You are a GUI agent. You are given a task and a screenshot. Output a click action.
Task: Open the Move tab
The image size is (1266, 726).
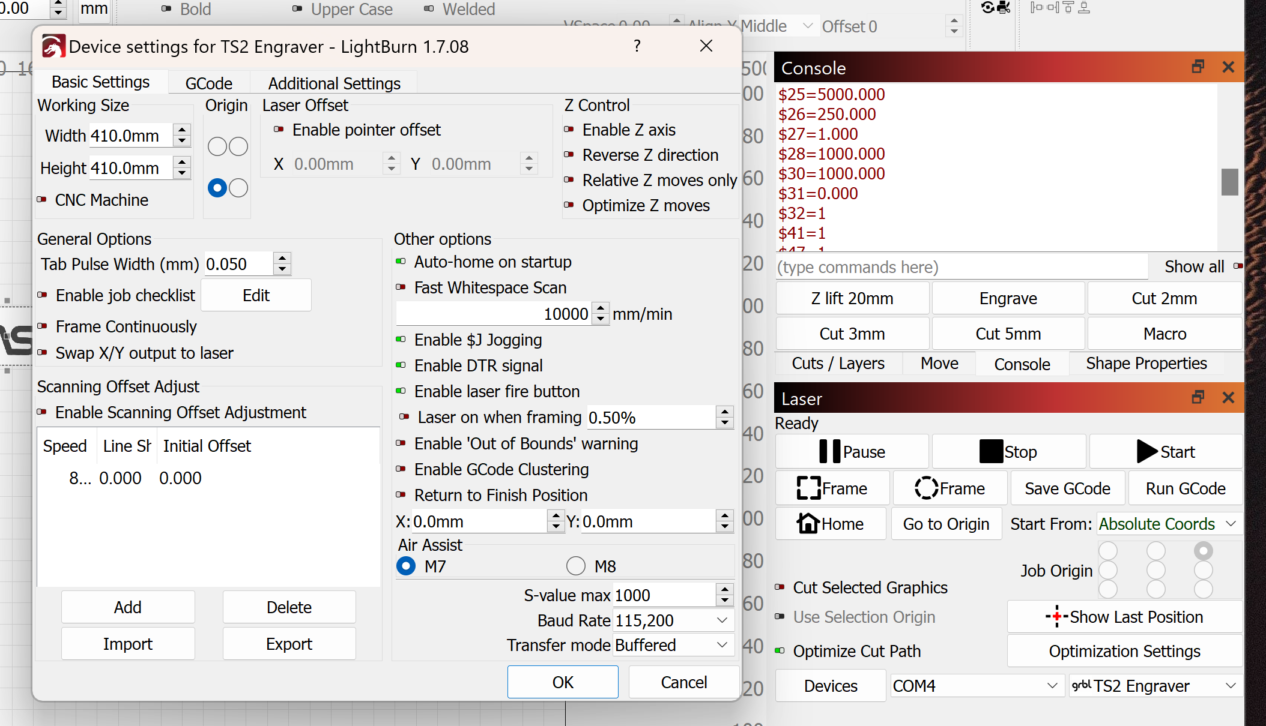tap(939, 364)
